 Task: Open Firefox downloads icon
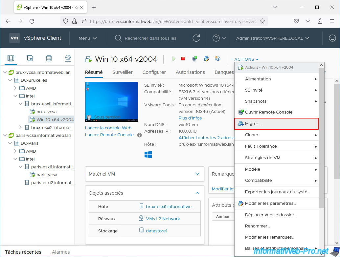click(x=308, y=21)
